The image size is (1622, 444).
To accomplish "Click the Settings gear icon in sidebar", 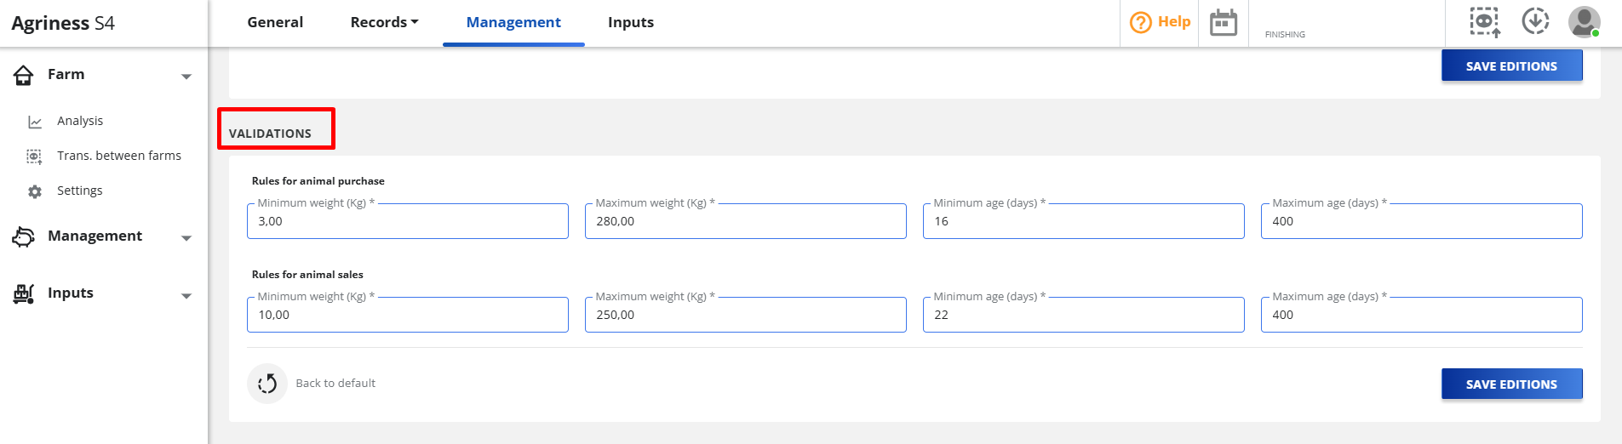I will tap(35, 191).
